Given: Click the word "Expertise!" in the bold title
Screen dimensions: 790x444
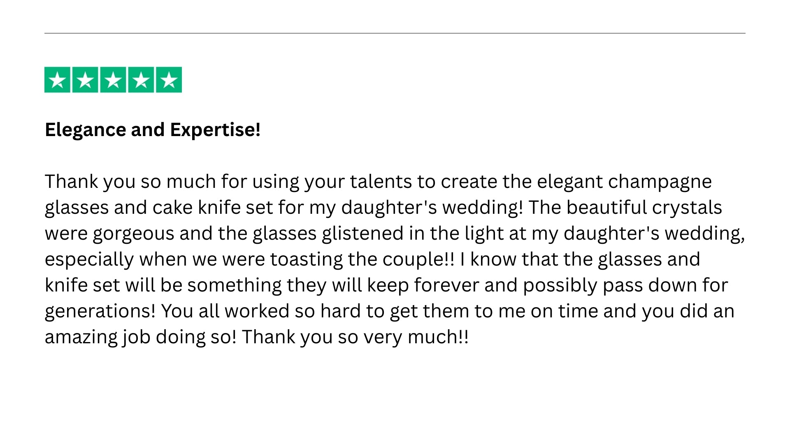Looking at the screenshot, I should [x=215, y=130].
